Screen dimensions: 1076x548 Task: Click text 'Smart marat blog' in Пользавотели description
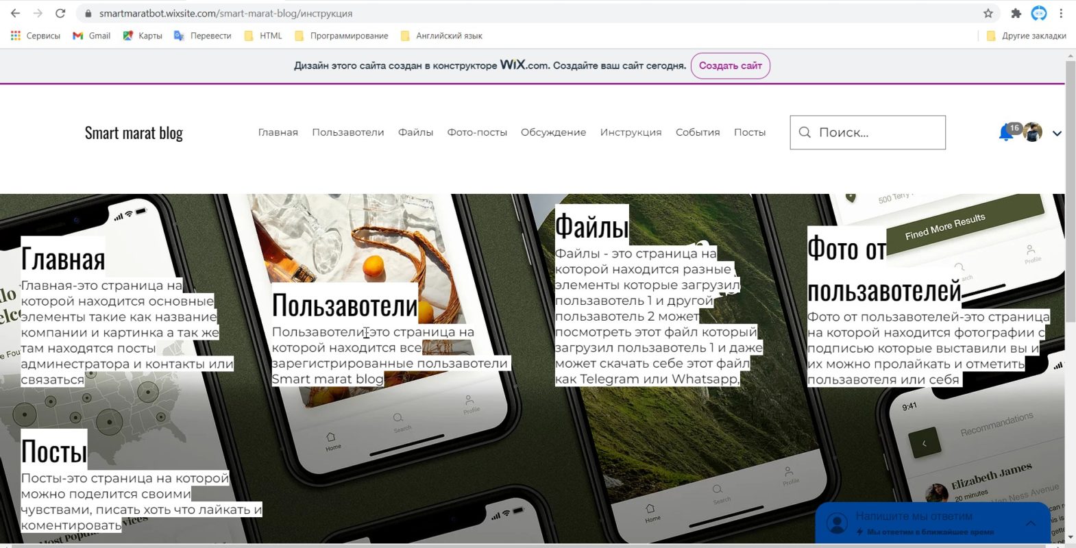pyautogui.click(x=328, y=379)
